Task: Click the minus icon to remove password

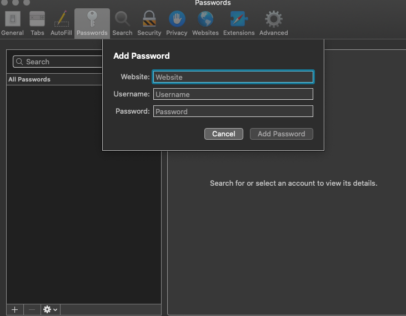Action: (x=32, y=309)
